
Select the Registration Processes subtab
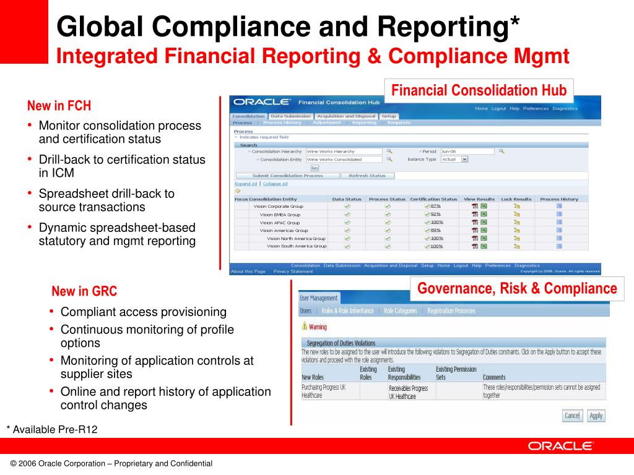click(451, 310)
